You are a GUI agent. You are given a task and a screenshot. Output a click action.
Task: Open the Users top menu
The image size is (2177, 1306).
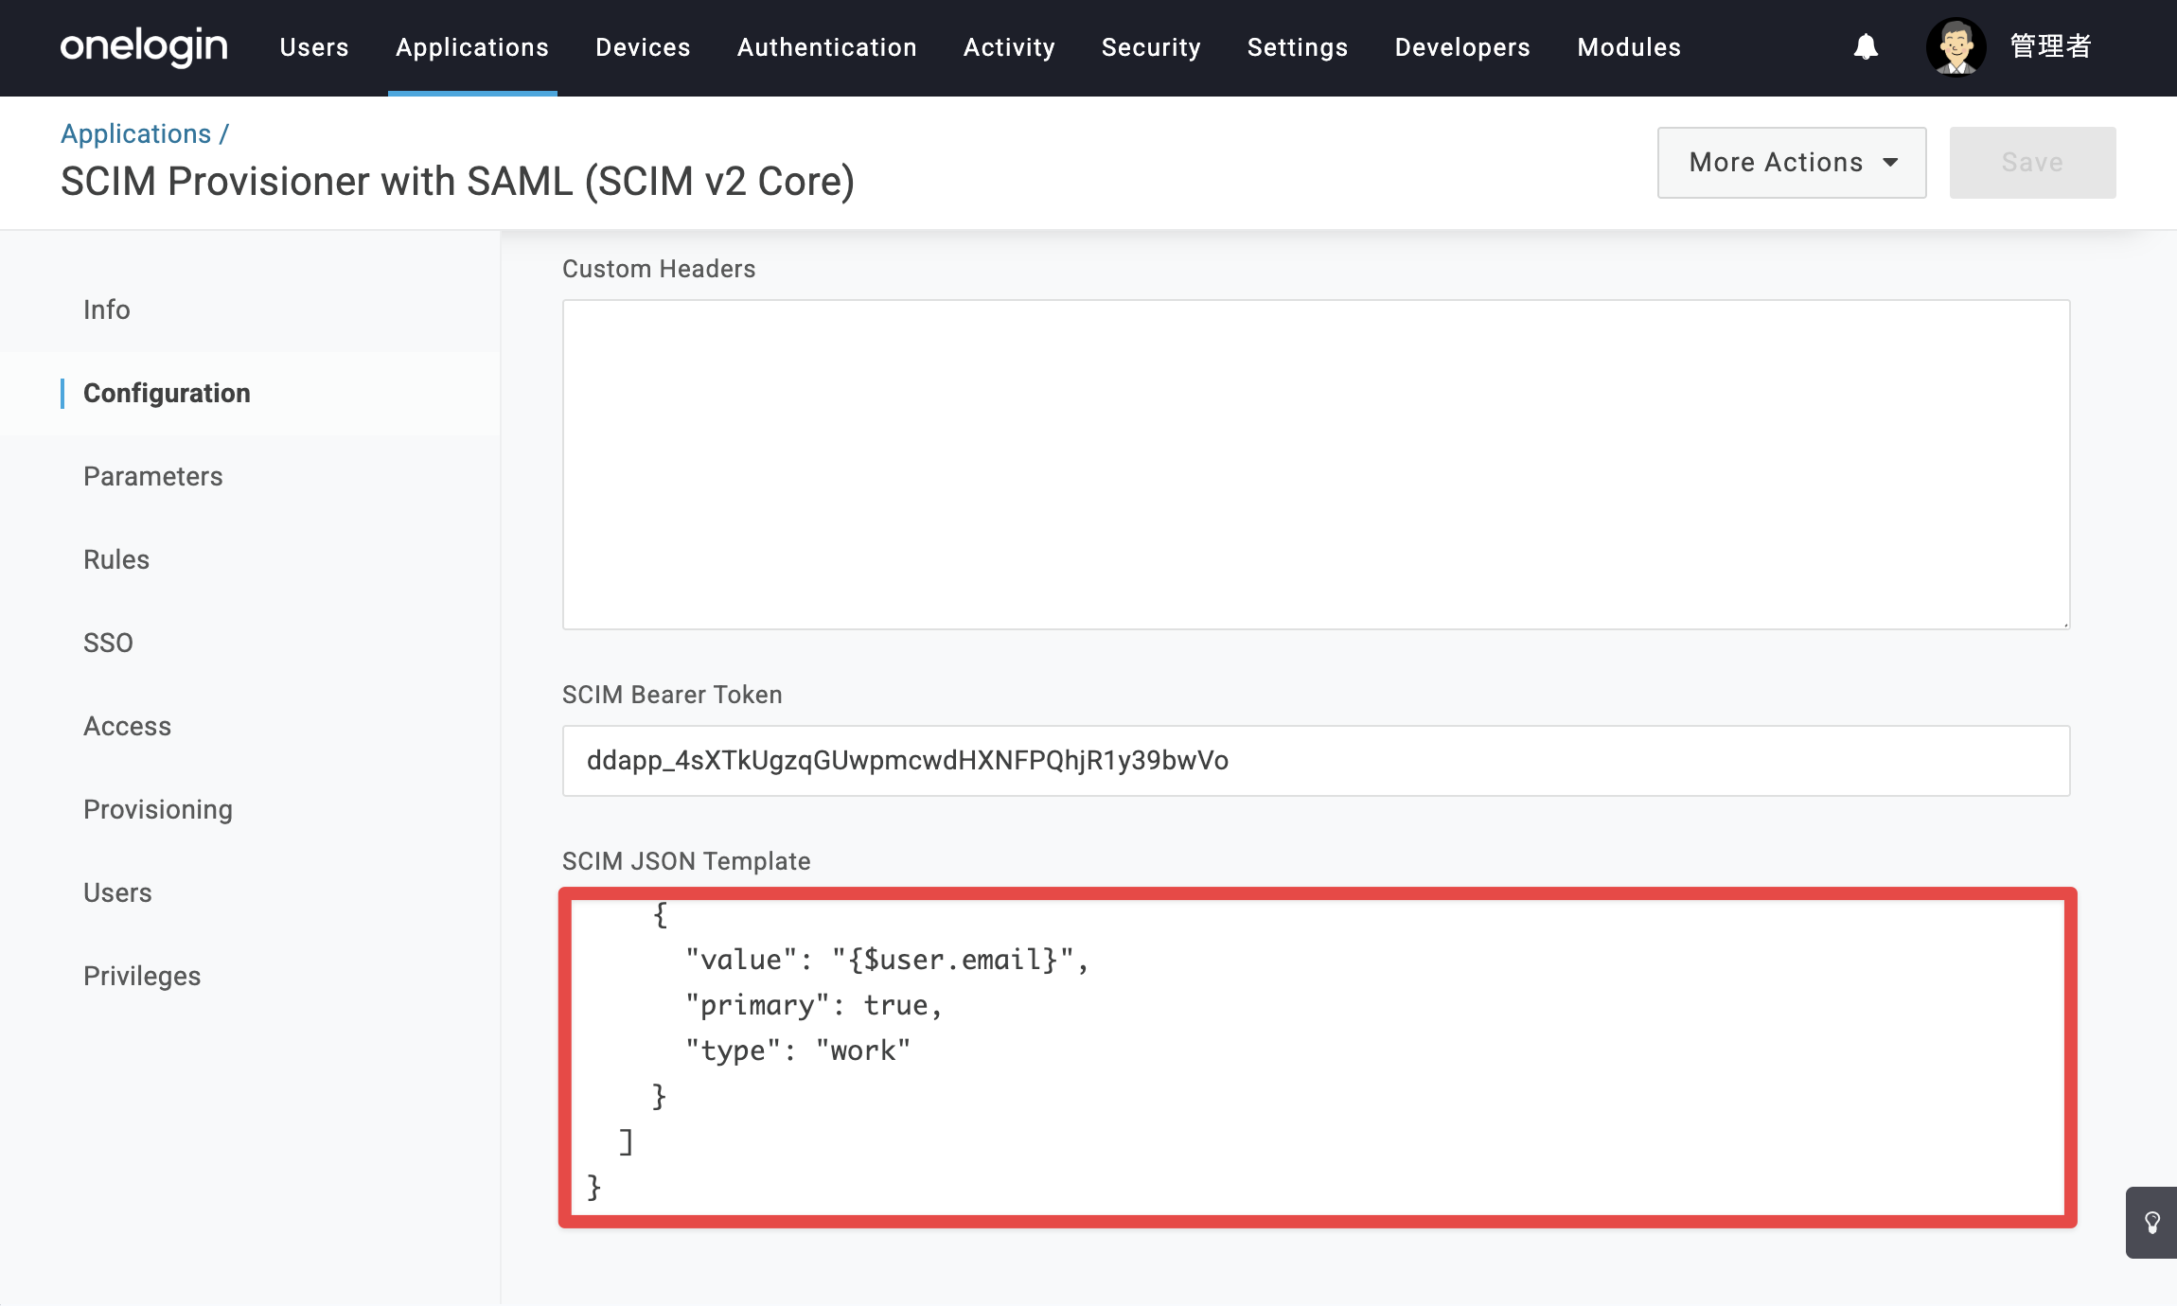tap(314, 47)
